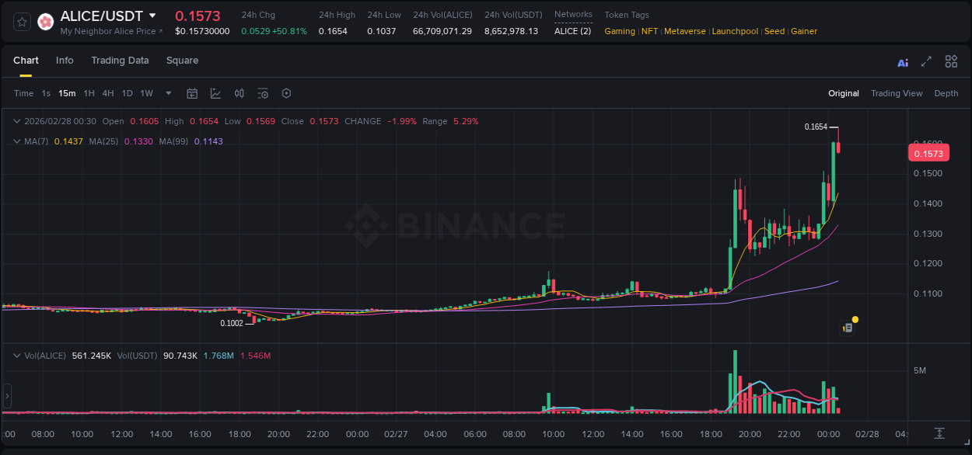Viewport: 972px width, 455px height.
Task: Collapse the MA indicator row
Action: click(16, 141)
